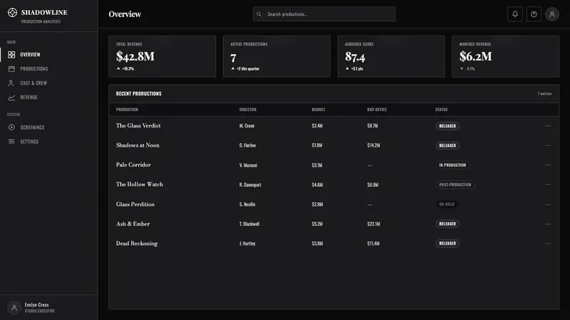Open row menu for The Glass Verdict
The width and height of the screenshot is (570, 320).
[x=547, y=126]
